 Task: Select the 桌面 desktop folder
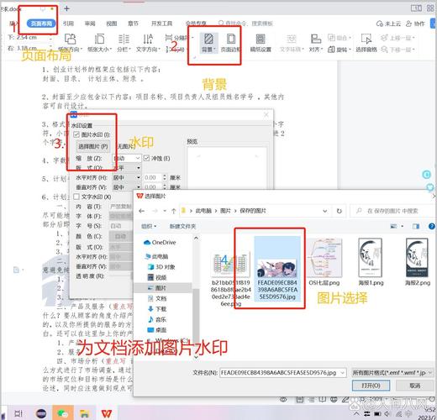157,330
